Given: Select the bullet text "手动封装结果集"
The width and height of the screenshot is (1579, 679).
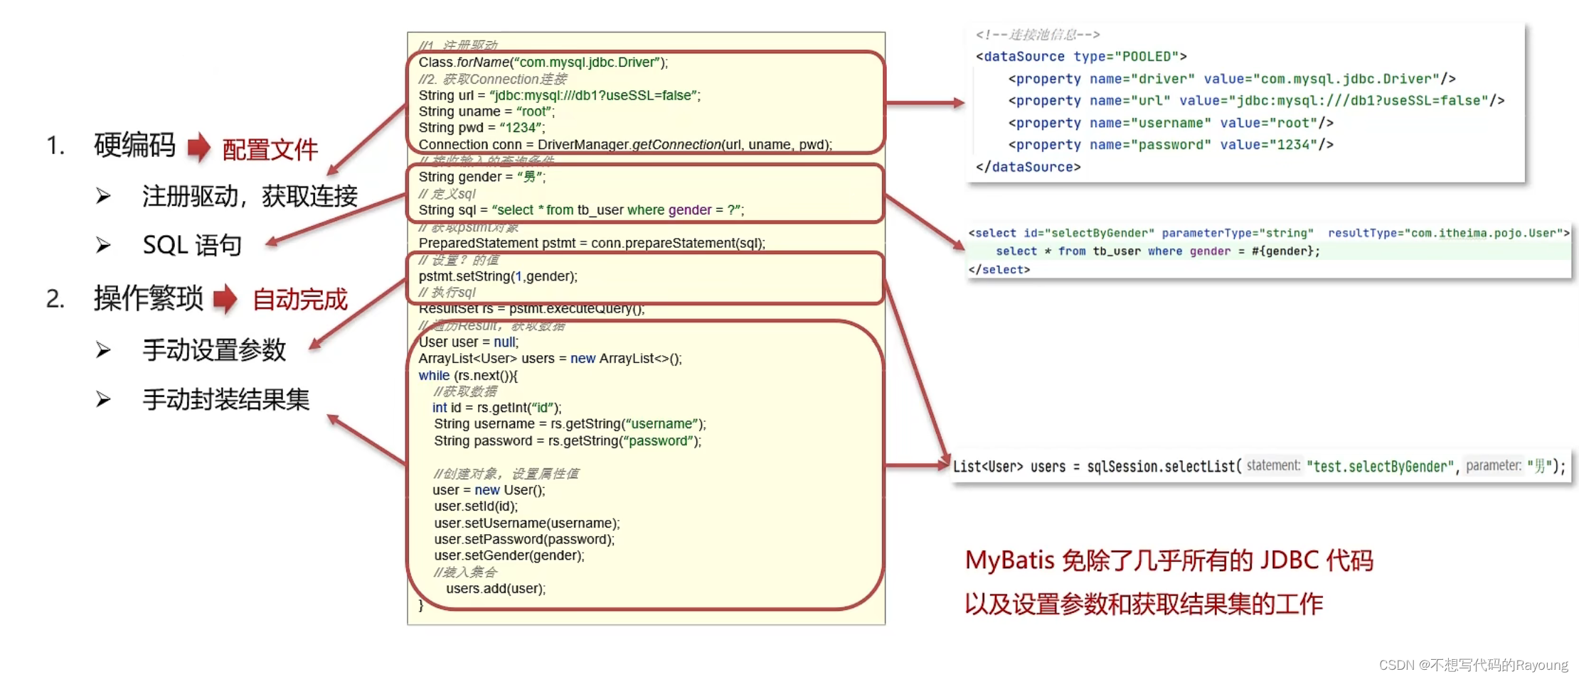Looking at the screenshot, I should pos(226,399).
